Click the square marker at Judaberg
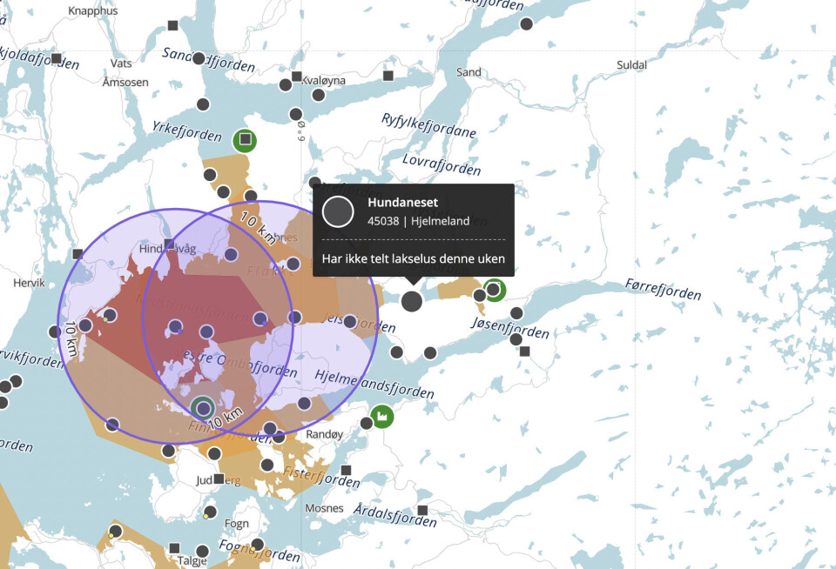 219,479
